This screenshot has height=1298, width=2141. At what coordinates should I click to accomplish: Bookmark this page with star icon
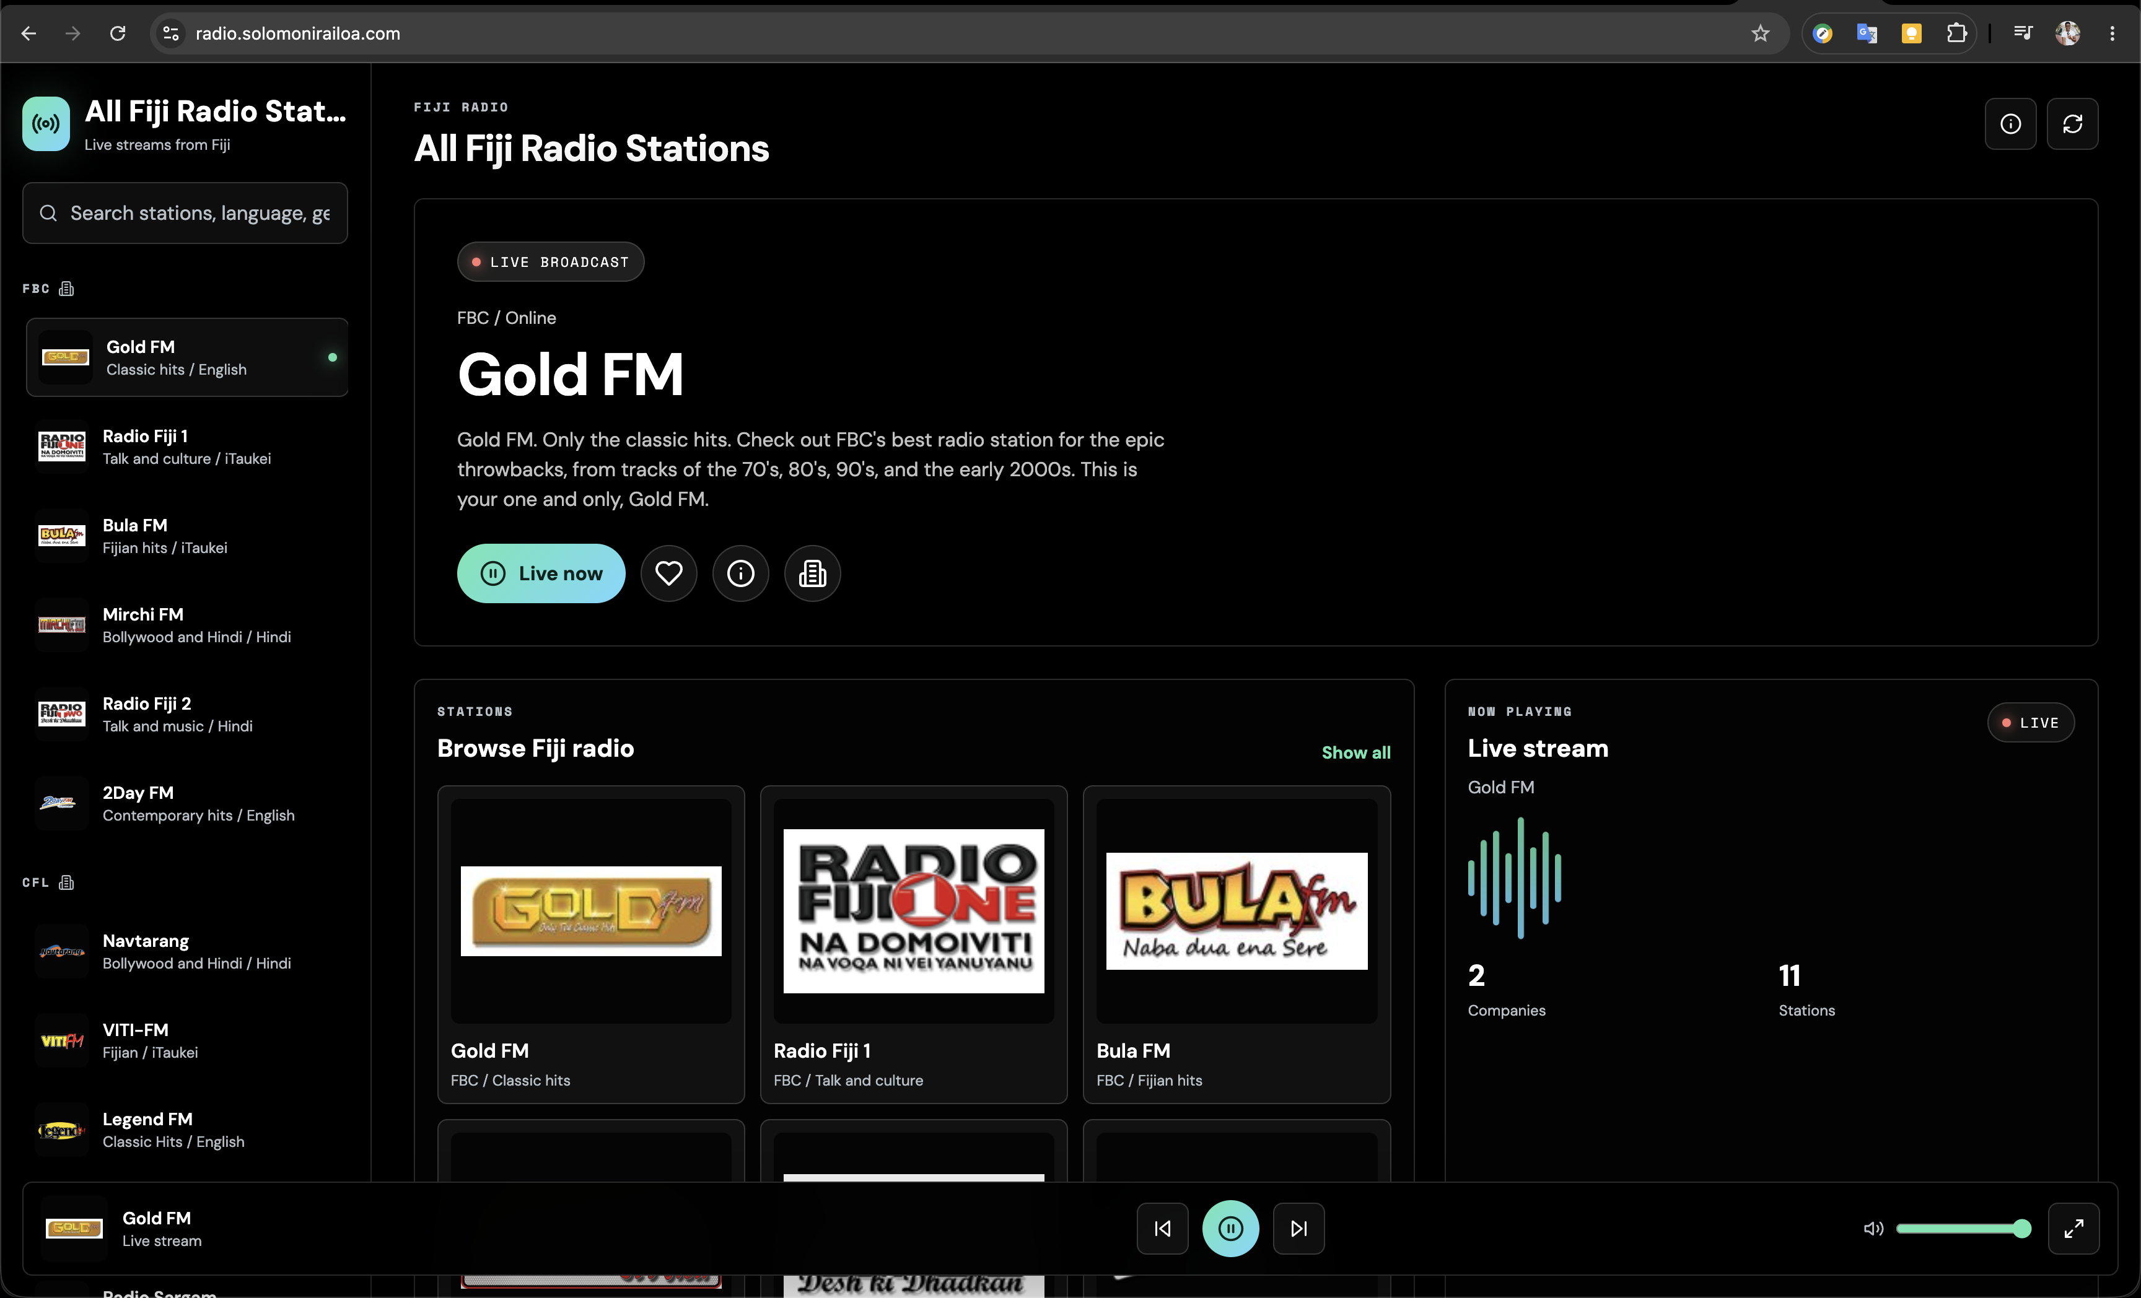[x=1759, y=33]
